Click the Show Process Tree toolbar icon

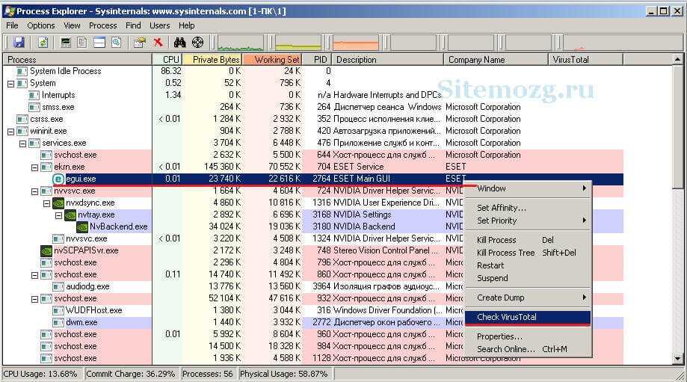82,43
